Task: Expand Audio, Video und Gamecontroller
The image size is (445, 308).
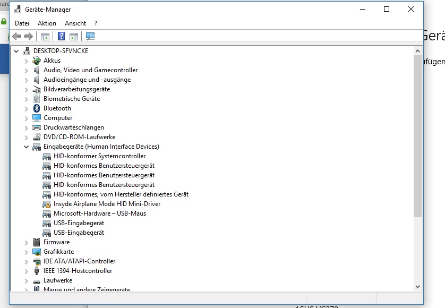Action: pos(26,71)
